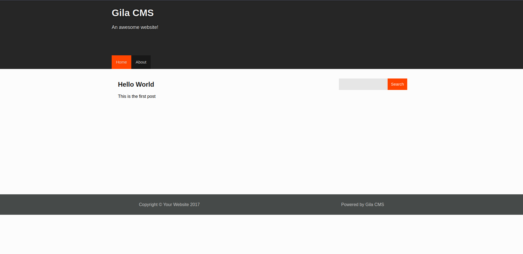
Task: Click the Gila CMS site title
Action: 133,13
